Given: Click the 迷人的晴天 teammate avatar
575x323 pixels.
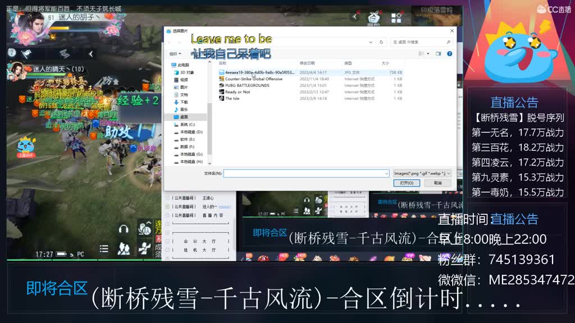Looking at the screenshot, I should coord(15,70).
